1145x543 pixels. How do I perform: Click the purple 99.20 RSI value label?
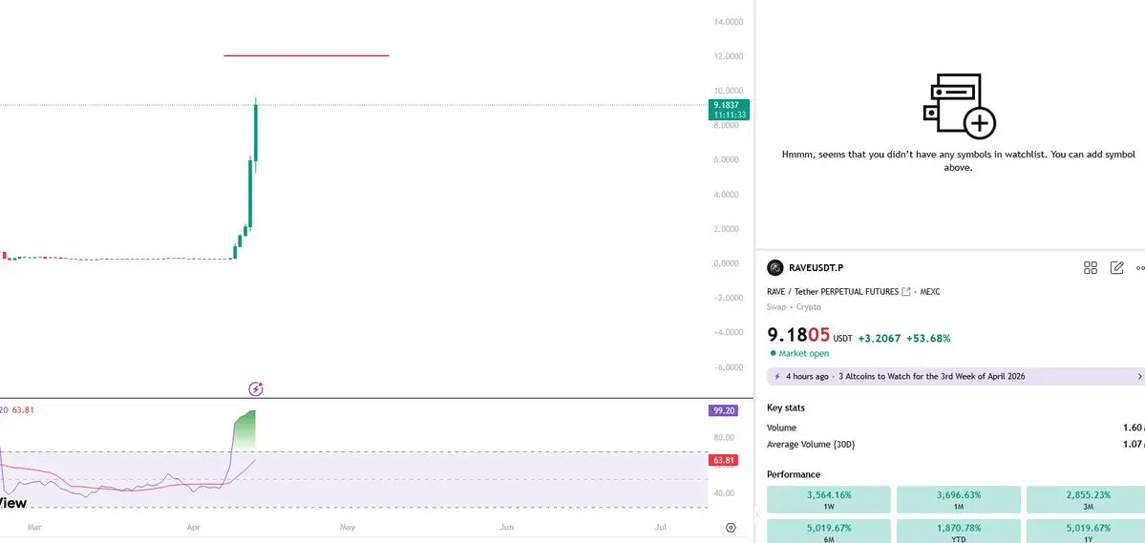tap(724, 411)
